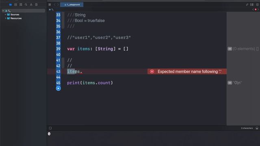Show quick look for line 45 result
Viewport: 260px width, 146px height.
click(230, 83)
